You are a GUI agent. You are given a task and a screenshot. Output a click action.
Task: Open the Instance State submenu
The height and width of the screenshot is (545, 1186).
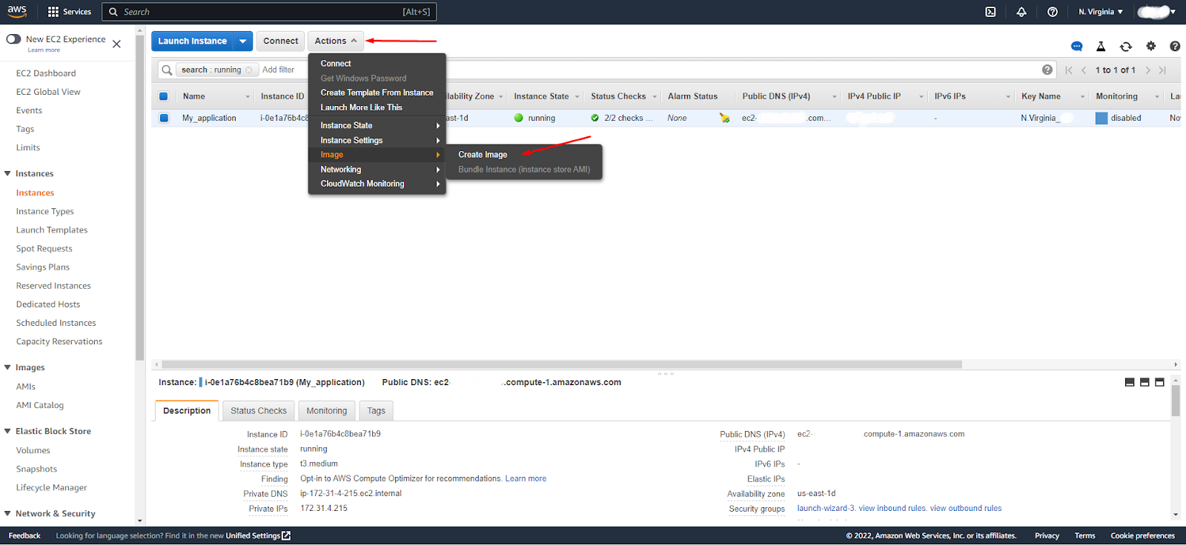click(x=377, y=126)
